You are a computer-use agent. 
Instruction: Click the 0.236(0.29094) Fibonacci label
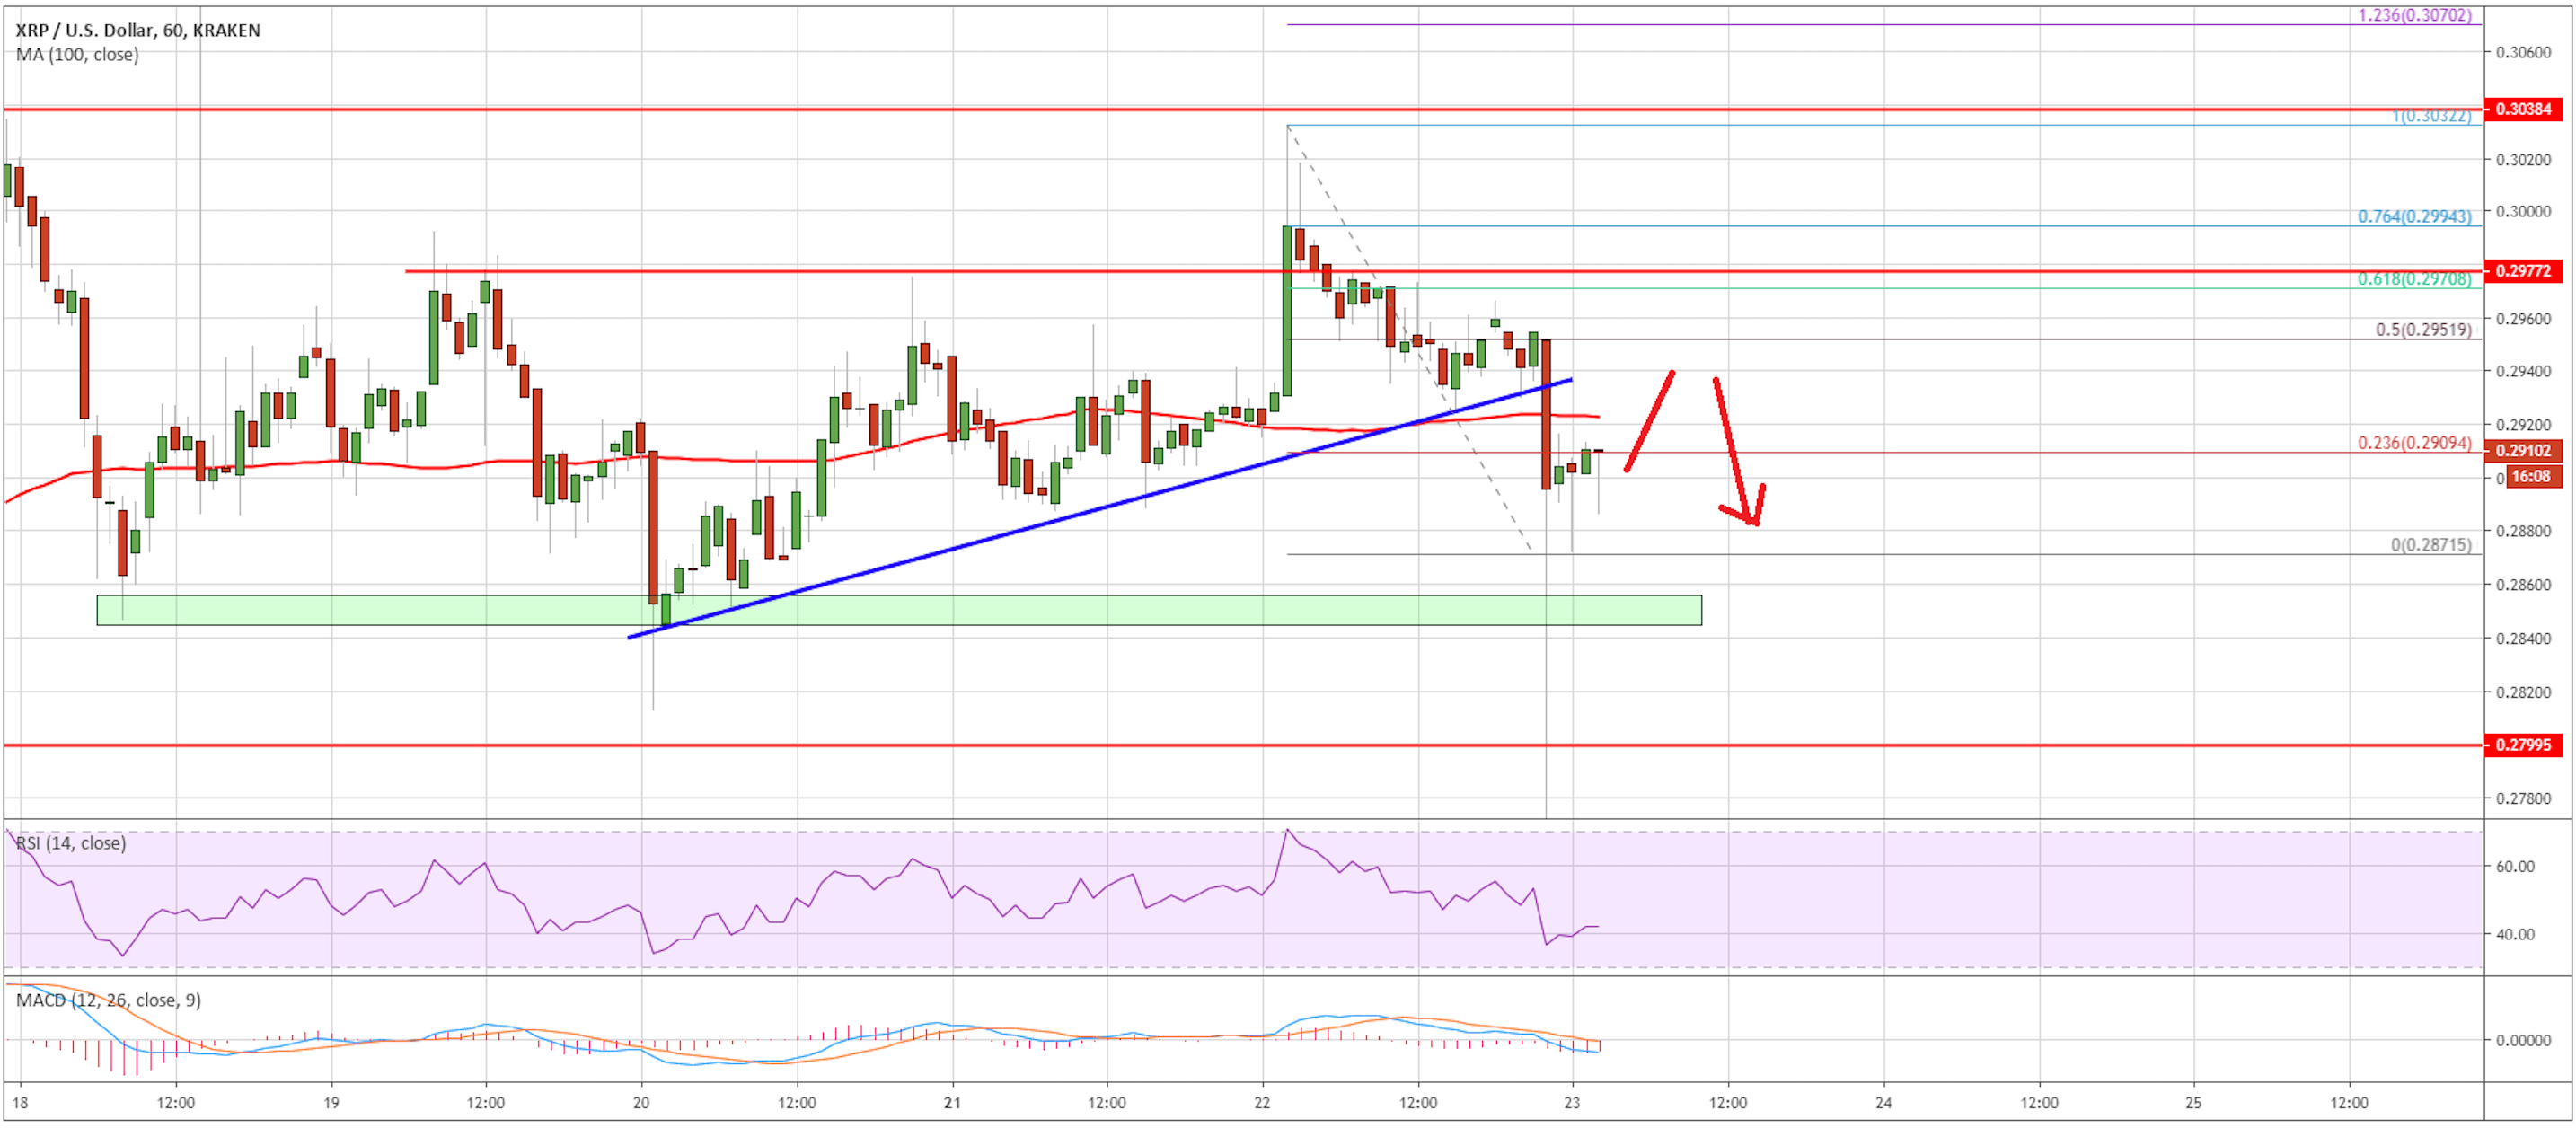coord(2414,443)
